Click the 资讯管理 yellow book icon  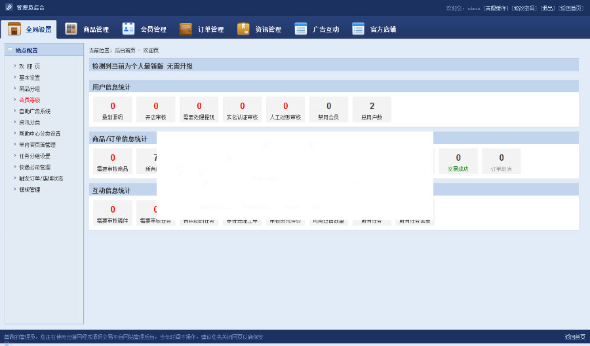coord(243,29)
